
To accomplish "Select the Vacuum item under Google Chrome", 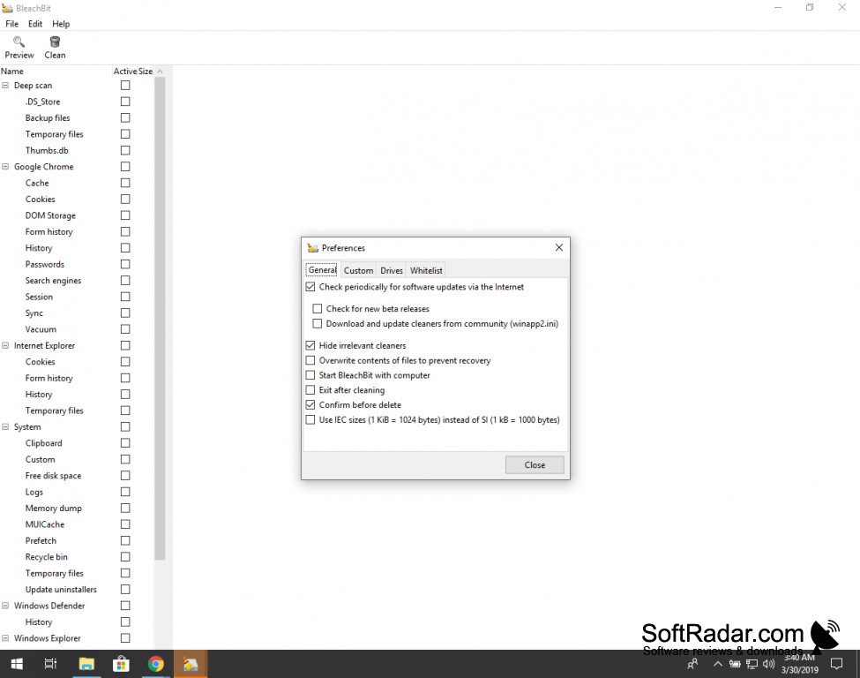I will 41,329.
